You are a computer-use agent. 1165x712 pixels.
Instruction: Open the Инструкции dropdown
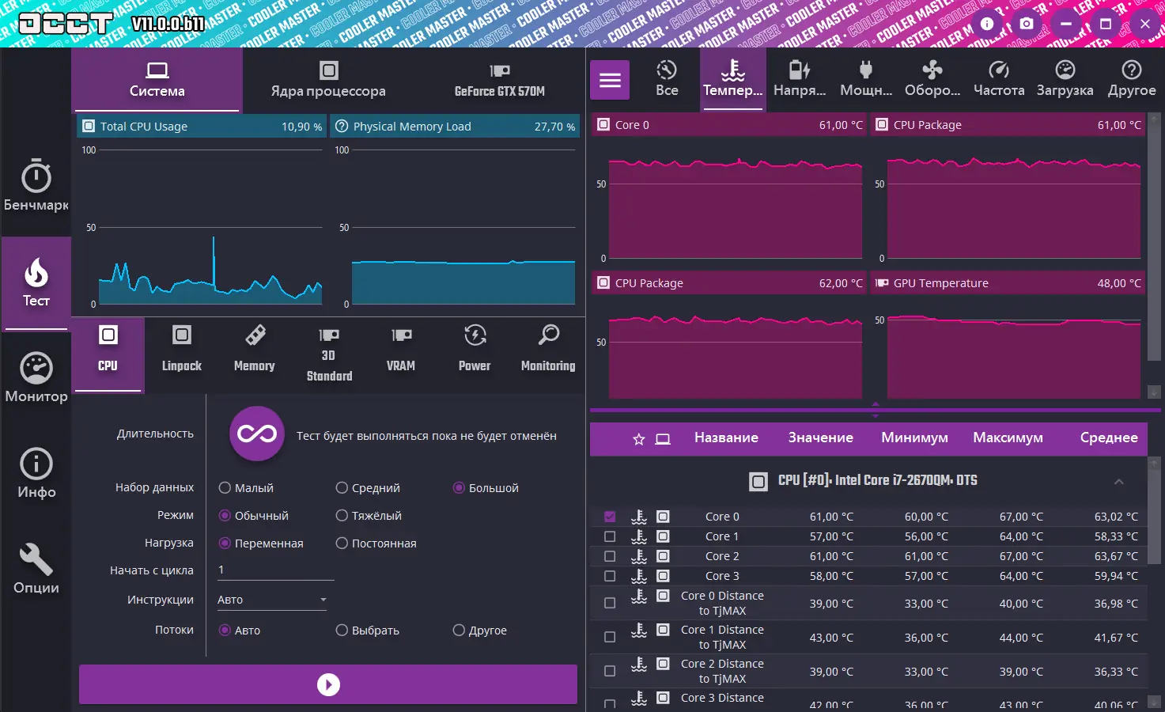[x=271, y=599]
